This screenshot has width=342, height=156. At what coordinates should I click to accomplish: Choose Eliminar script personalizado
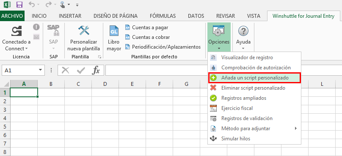[254, 88]
